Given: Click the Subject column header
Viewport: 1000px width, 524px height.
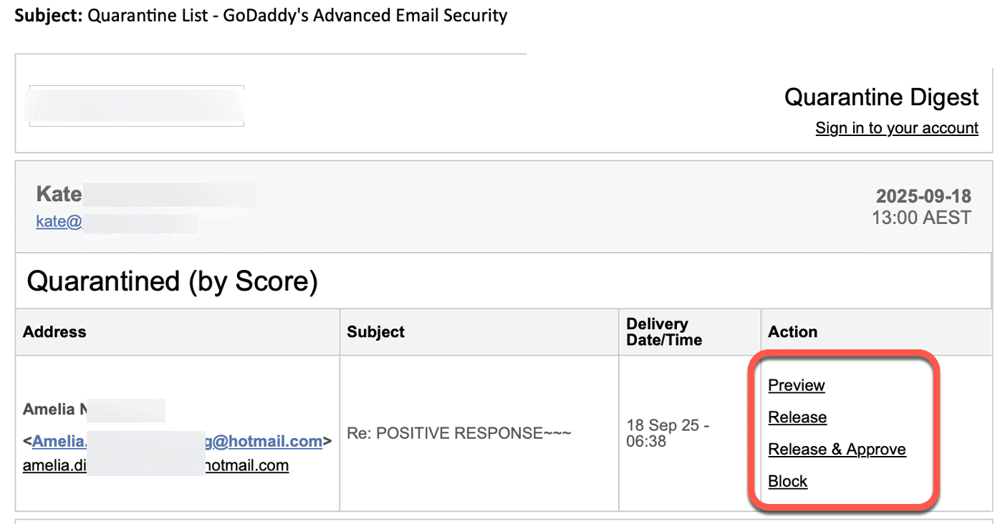Looking at the screenshot, I should pyautogui.click(x=375, y=332).
